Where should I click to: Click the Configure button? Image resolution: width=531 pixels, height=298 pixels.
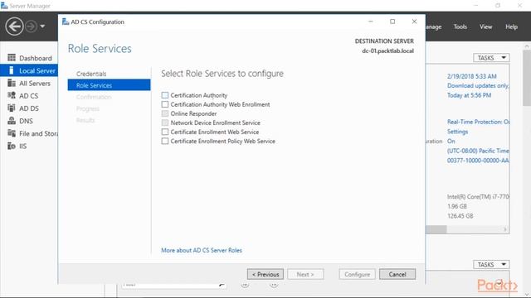[357, 274]
